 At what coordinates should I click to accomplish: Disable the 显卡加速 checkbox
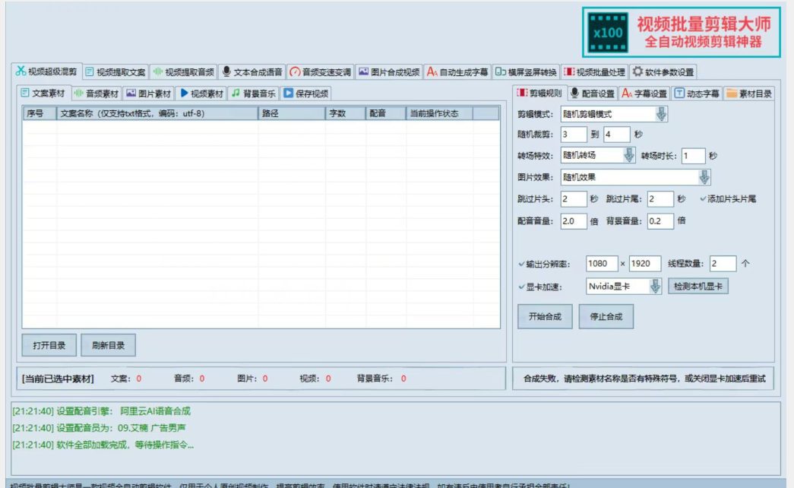(521, 287)
